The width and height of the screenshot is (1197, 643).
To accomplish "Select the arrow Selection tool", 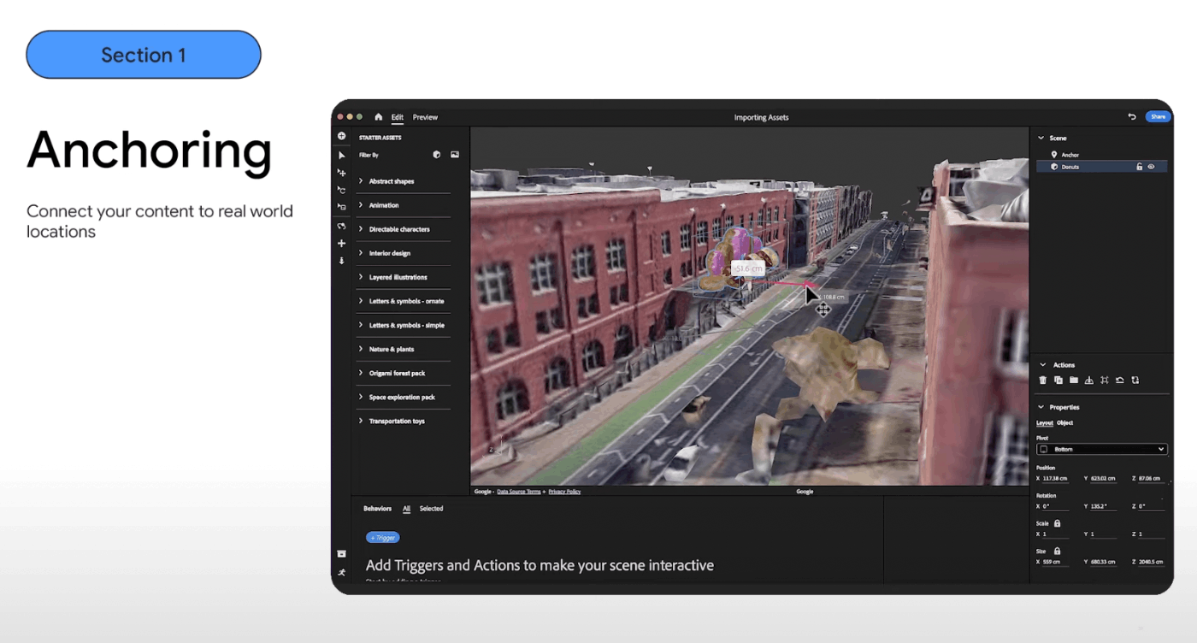I will [x=341, y=154].
